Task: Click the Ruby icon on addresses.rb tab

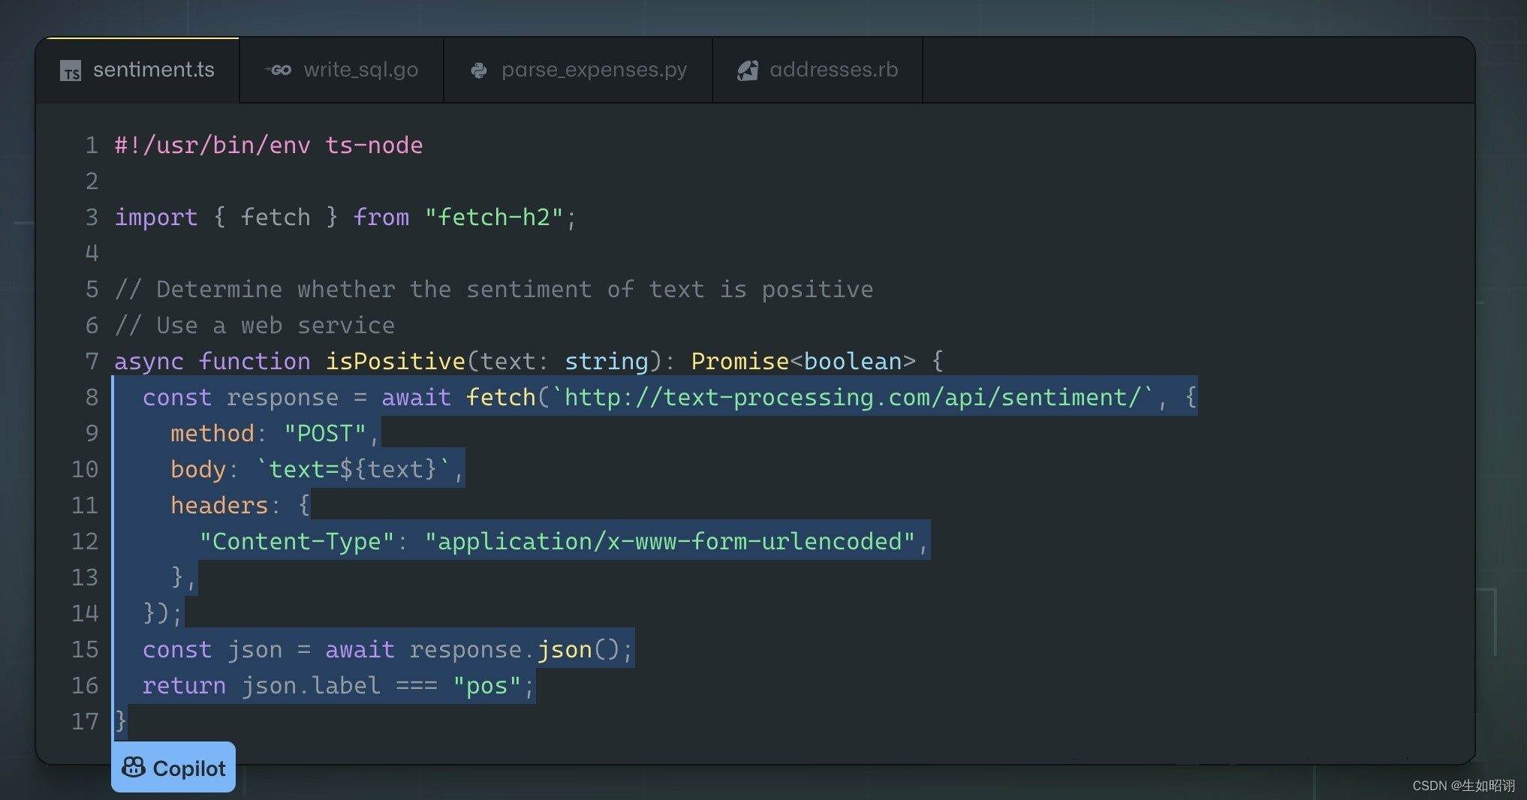Action: pyautogui.click(x=748, y=71)
